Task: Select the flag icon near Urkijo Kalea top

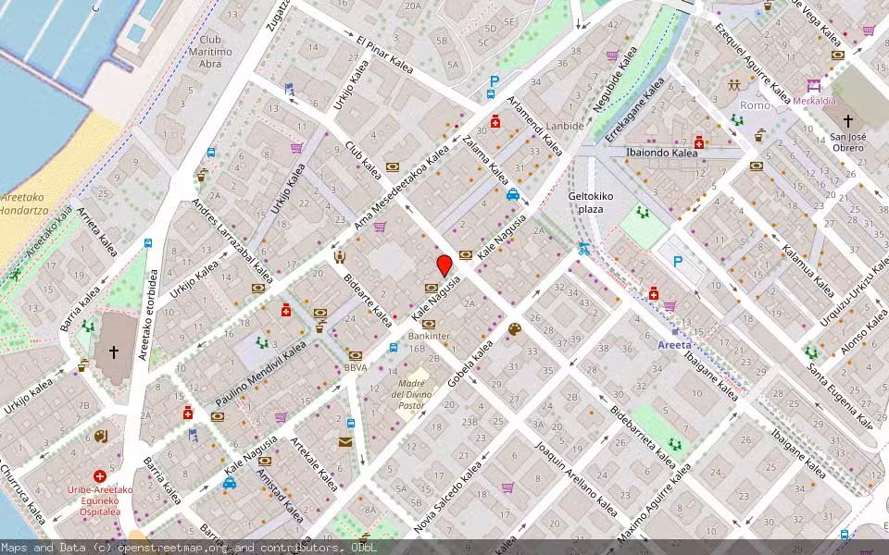Action: 290,89
